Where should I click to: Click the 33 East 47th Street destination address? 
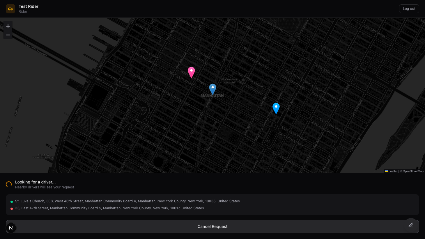click(x=109, y=208)
